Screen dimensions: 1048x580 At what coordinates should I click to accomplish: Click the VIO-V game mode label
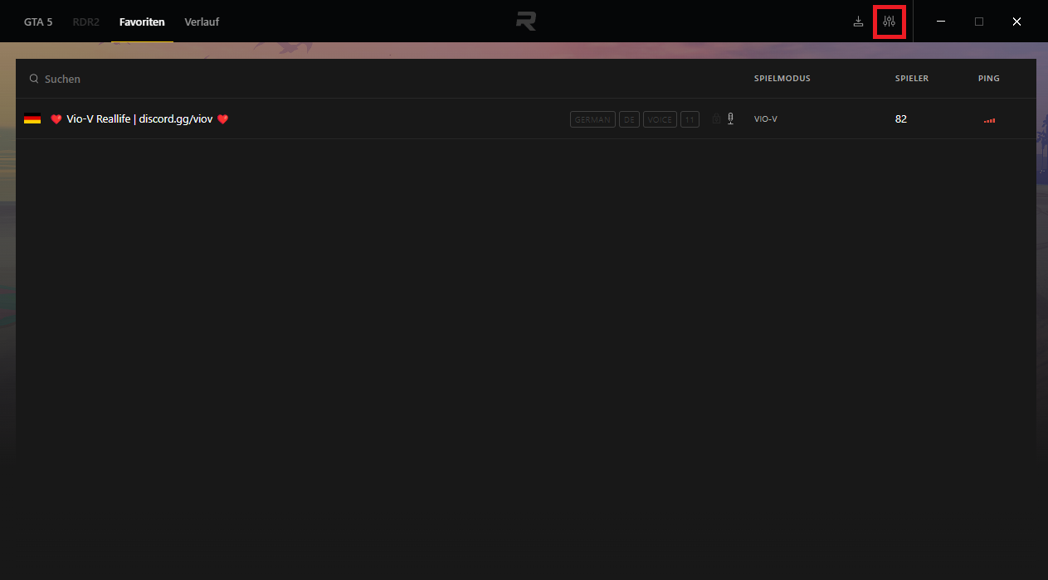(x=765, y=119)
